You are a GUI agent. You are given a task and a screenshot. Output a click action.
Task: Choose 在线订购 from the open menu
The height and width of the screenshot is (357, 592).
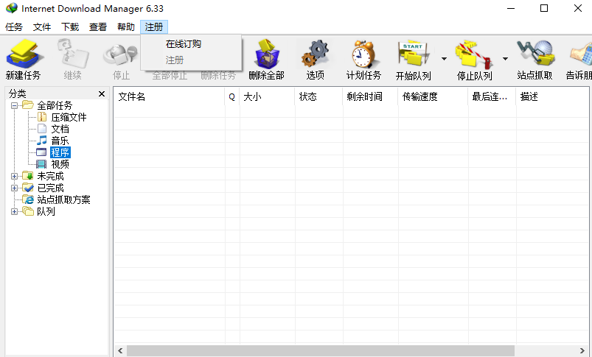point(184,44)
